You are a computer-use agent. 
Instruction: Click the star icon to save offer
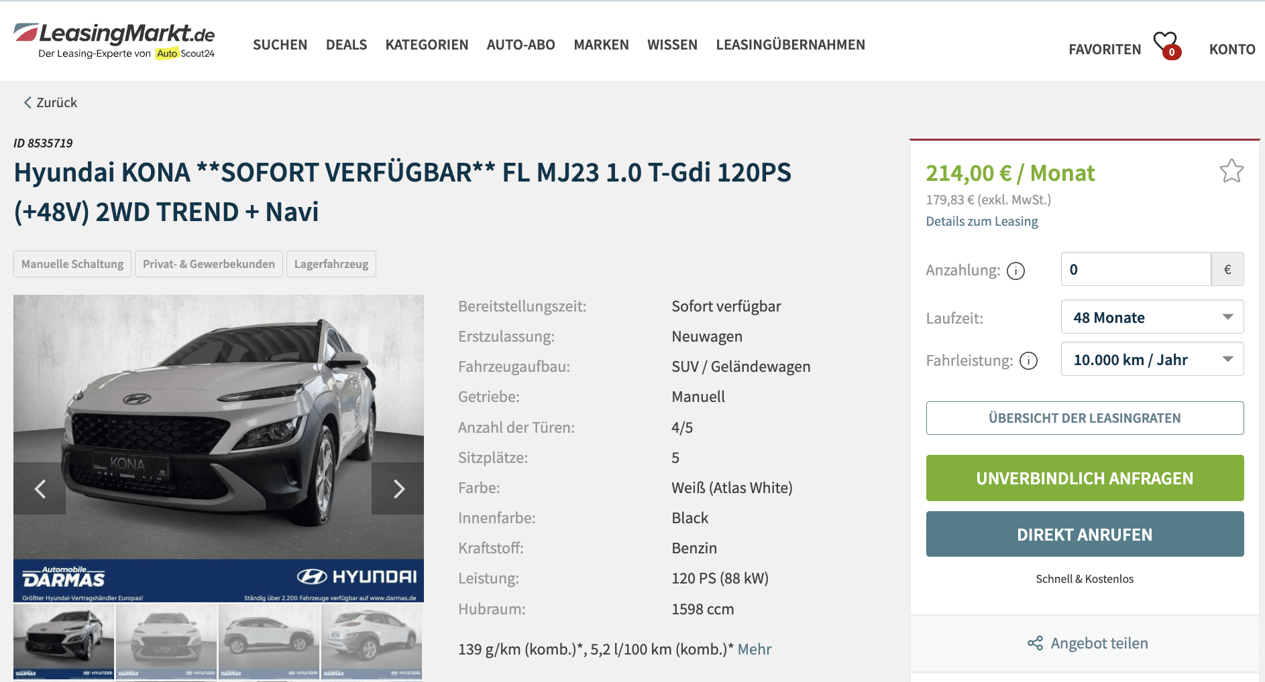[x=1231, y=171]
